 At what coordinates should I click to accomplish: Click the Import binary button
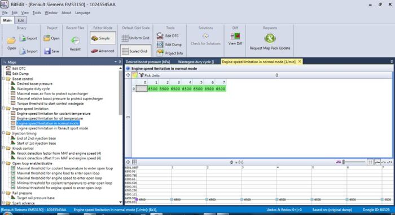point(28,51)
